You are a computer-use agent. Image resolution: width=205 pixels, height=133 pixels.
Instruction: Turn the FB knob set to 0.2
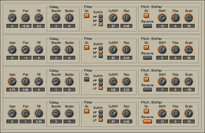coord(39,18)
